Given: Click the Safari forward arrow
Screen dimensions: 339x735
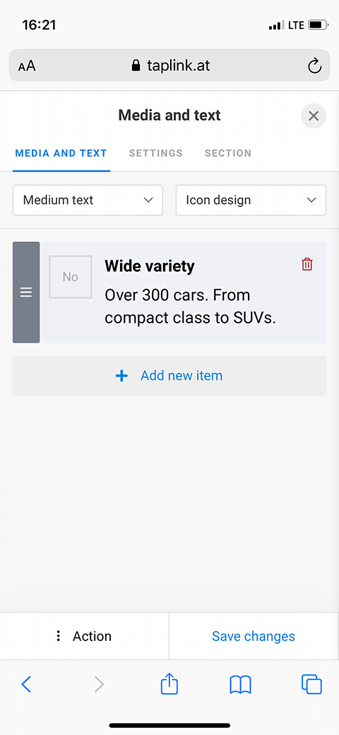Looking at the screenshot, I should [99, 684].
